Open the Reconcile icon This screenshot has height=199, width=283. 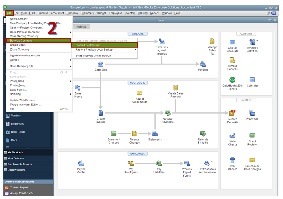coord(252,113)
